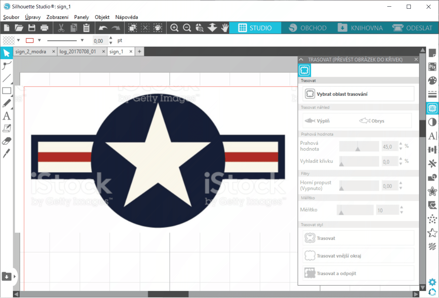Select the Eraser tool

(x=6, y=141)
